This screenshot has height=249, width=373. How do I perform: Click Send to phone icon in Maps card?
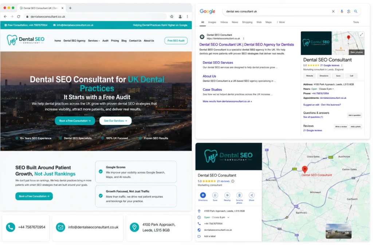click(239, 195)
